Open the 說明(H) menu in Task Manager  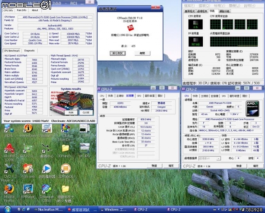(250, 6)
